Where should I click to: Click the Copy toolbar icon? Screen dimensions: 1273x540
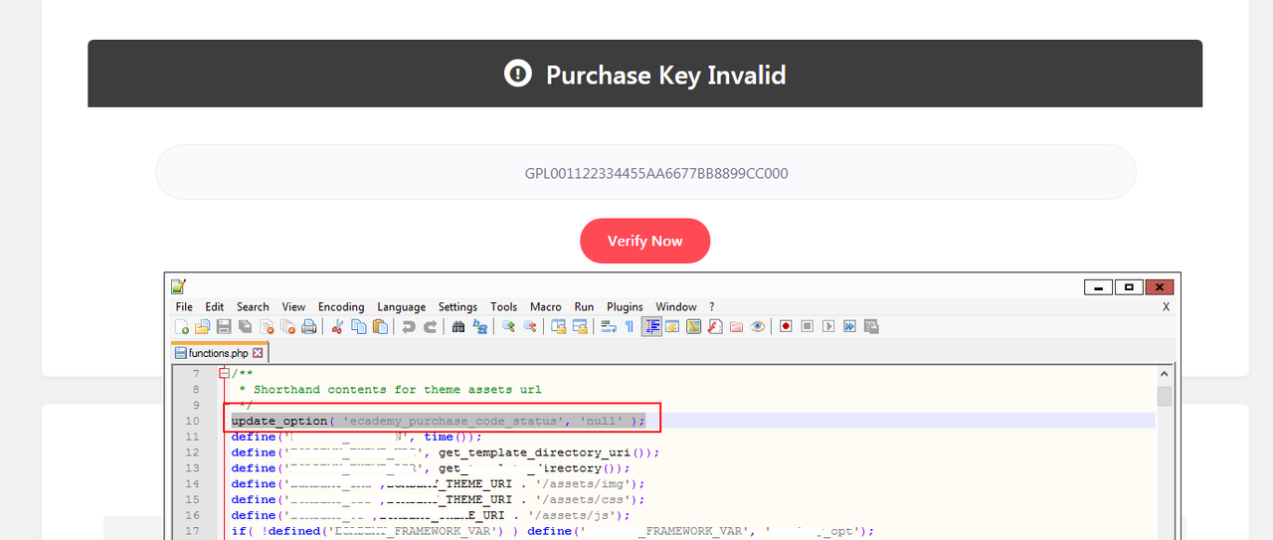[x=359, y=326]
